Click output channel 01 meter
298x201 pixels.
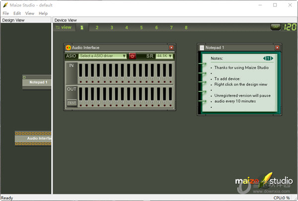pos(80,94)
